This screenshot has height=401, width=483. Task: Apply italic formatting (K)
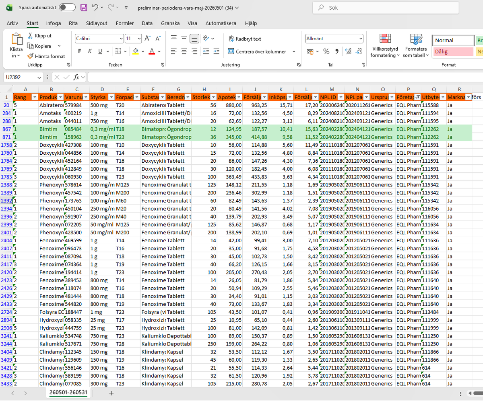tap(90, 51)
